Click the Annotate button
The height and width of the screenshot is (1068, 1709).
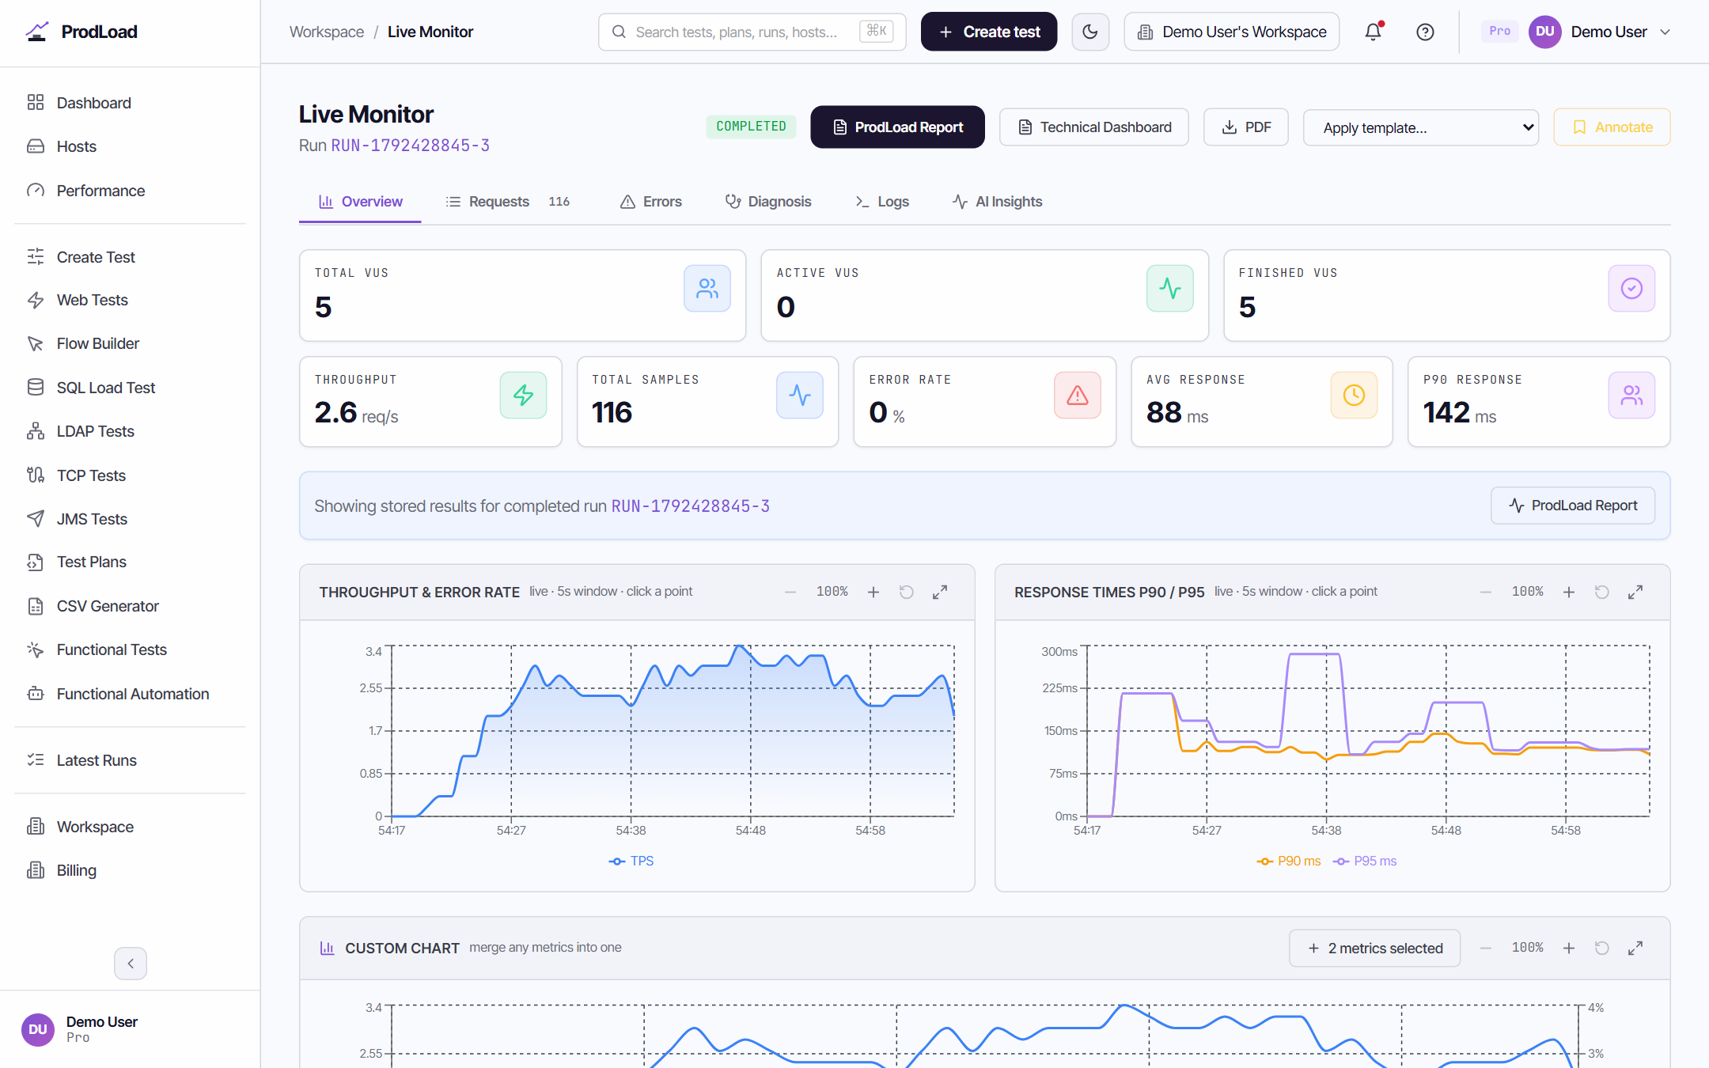[x=1612, y=127]
